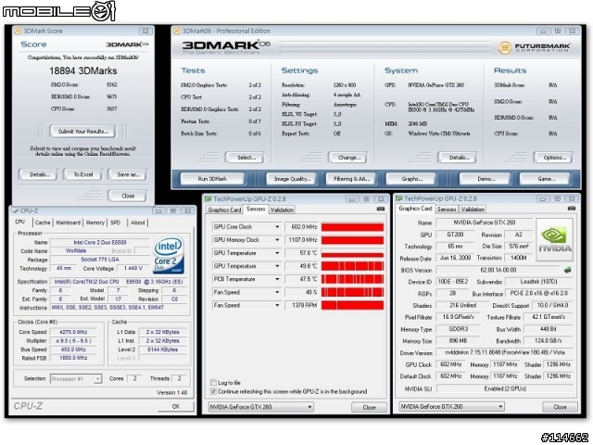Screen dimensions: 593x445
Task: Click the Save as button
Action: (x=128, y=175)
